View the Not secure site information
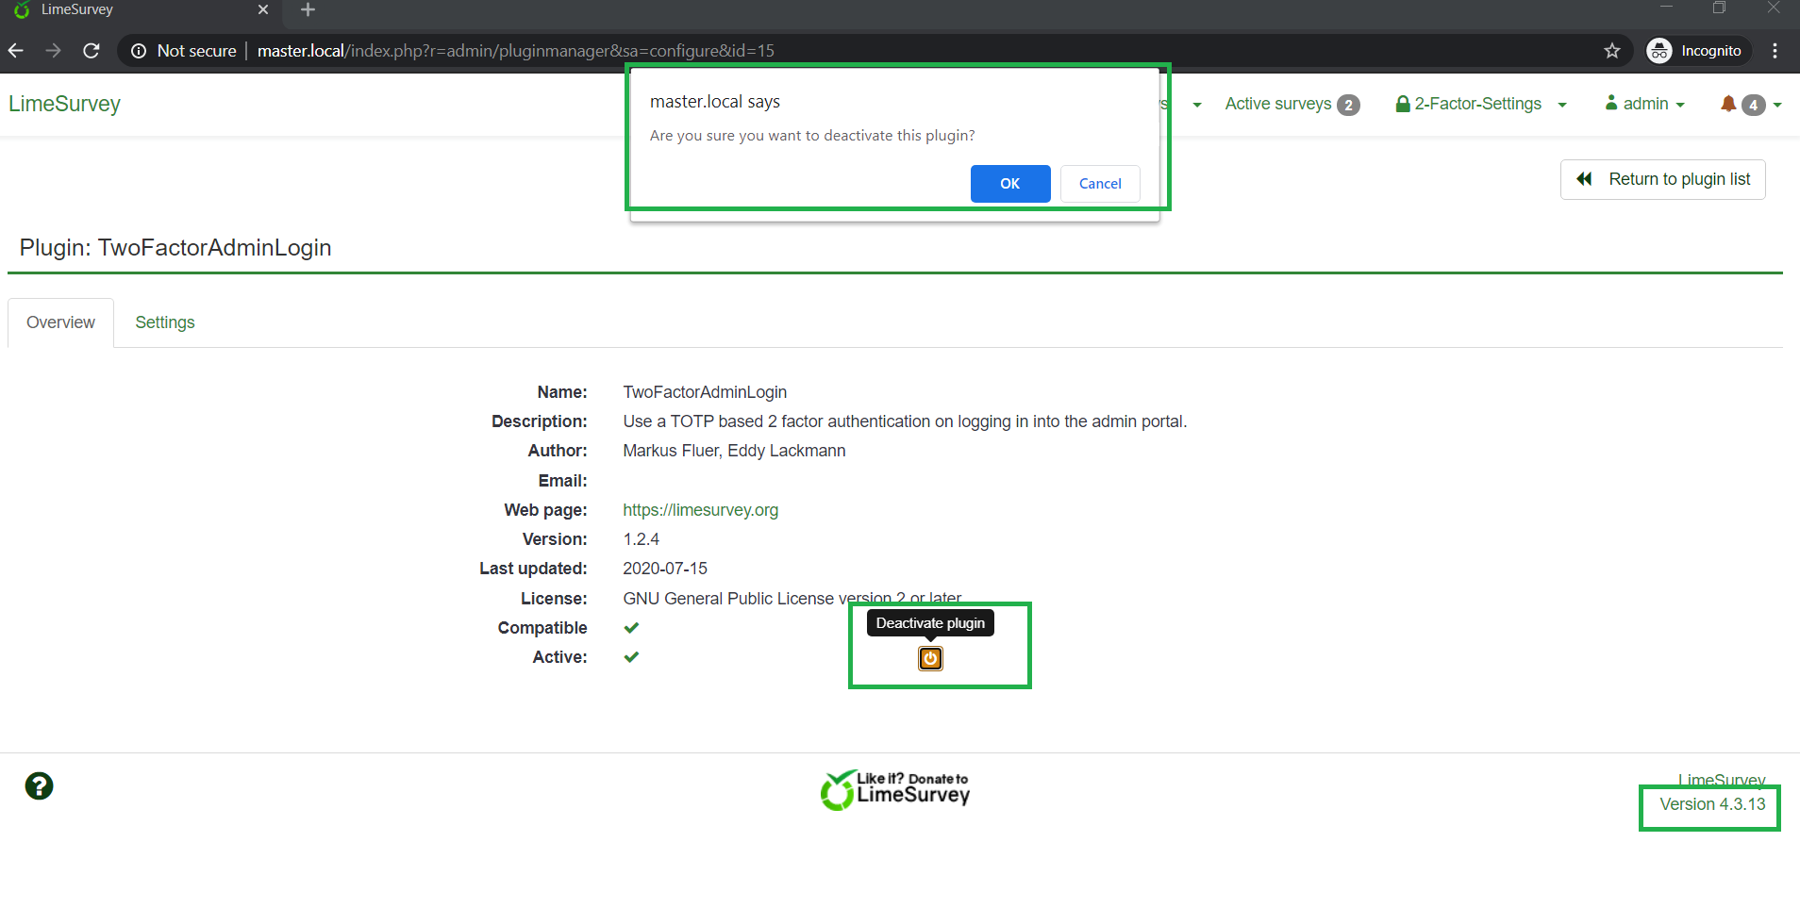This screenshot has width=1800, height=908. [x=184, y=51]
